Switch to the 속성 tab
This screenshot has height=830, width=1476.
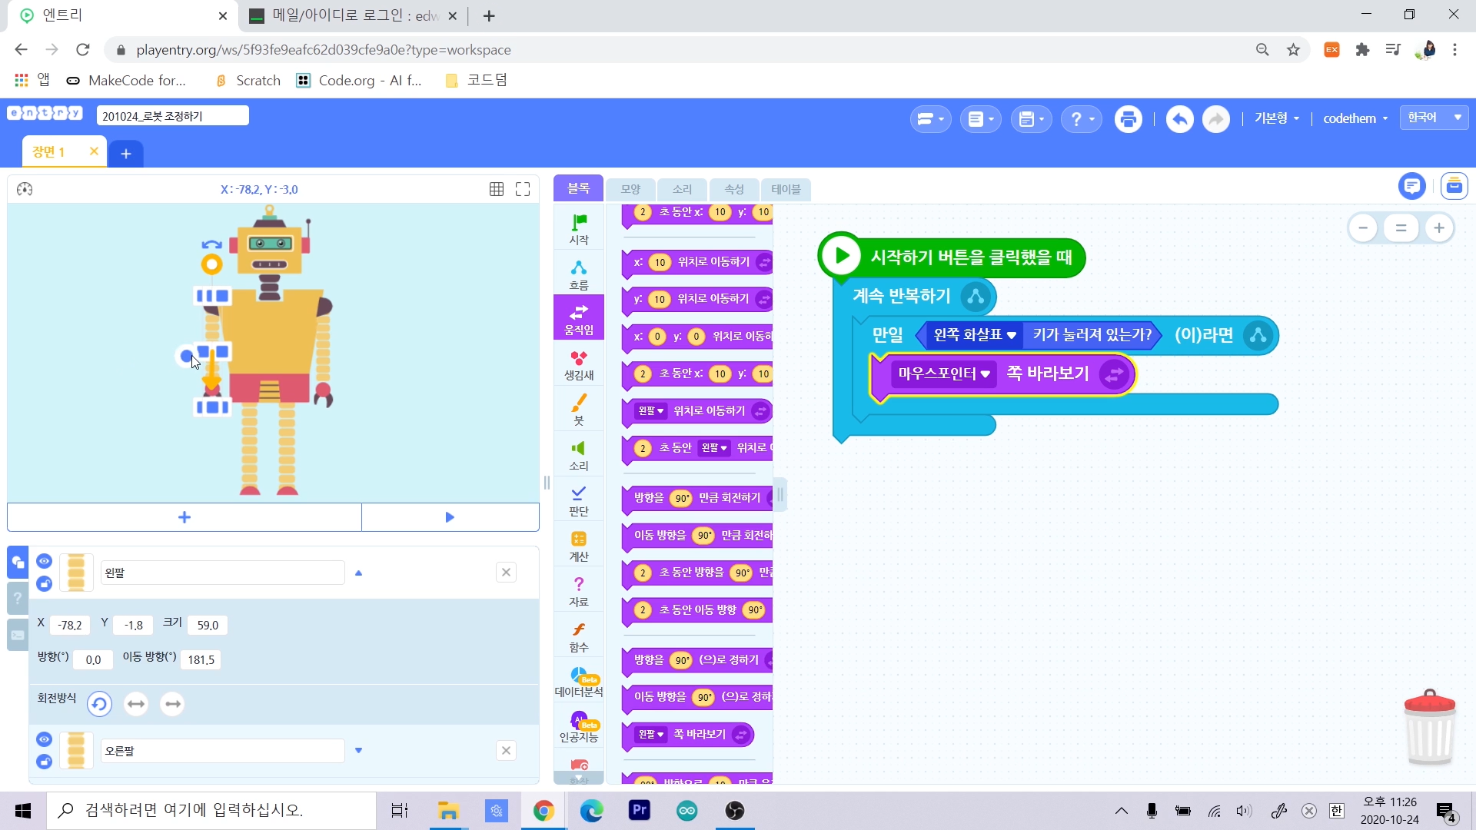tap(733, 189)
